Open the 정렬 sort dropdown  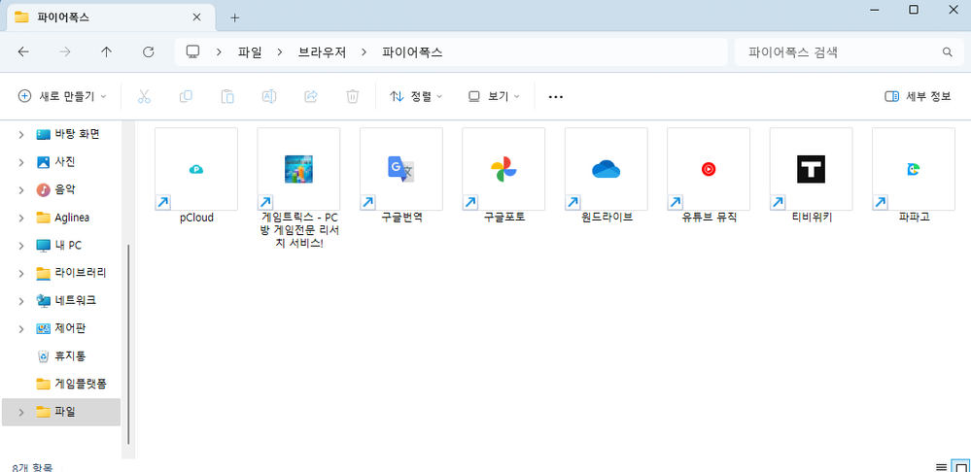click(416, 96)
